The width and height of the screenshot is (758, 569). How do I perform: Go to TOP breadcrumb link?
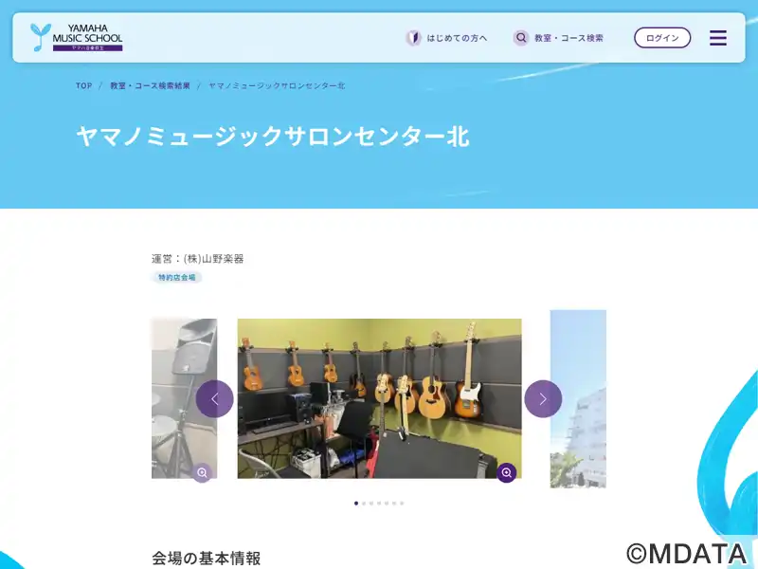click(83, 85)
